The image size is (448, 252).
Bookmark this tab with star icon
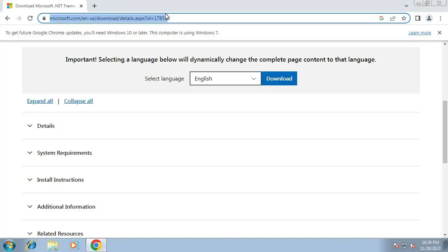404,18
